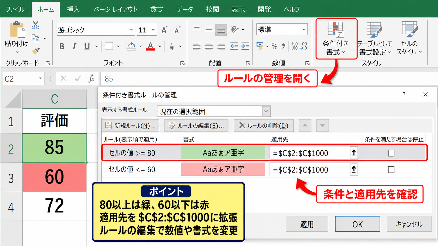Decrease decimal places icon
Screen dimensions: 438x246
click(x=304, y=46)
